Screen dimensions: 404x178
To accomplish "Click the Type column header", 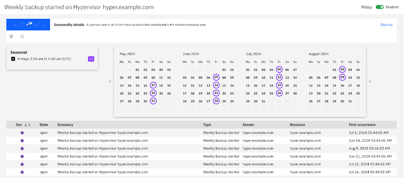I will coord(207,125).
